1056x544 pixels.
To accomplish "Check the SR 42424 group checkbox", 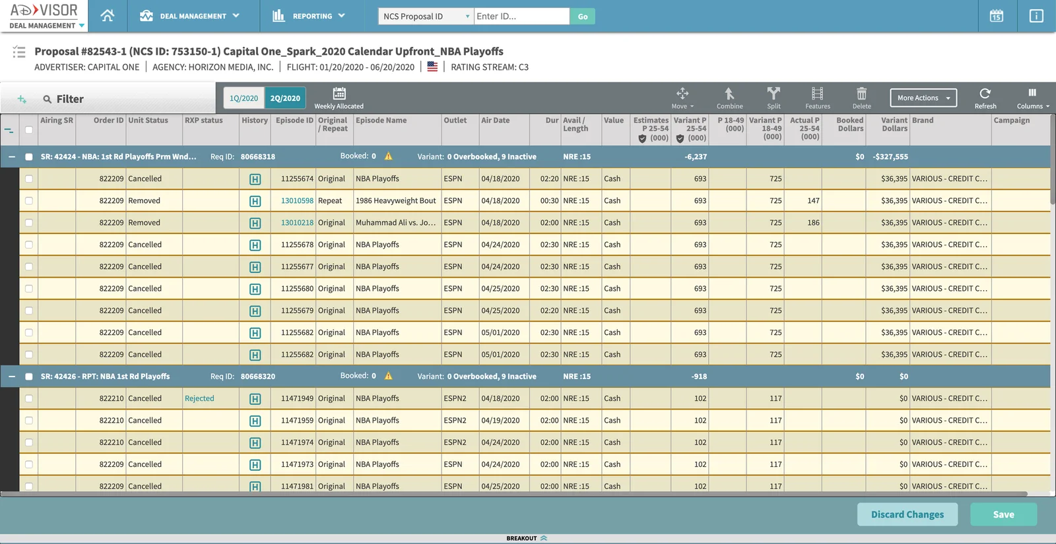I will (x=28, y=157).
